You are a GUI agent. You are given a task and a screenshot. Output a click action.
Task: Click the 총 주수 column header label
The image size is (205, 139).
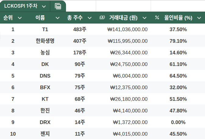click(x=75, y=18)
